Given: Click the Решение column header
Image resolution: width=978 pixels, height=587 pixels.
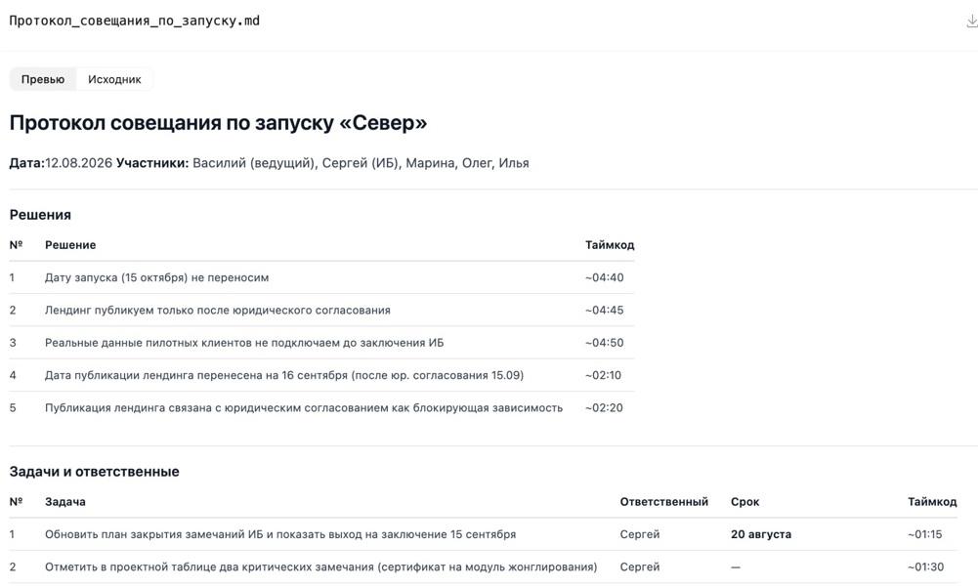Looking at the screenshot, I should click(x=70, y=244).
